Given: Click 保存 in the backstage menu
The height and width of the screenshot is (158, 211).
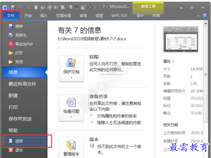Looking at the screenshot, I should coord(16,26).
